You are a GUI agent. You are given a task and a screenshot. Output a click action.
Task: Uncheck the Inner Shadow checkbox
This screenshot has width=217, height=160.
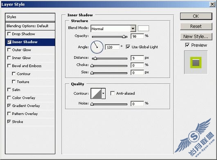point(9,42)
